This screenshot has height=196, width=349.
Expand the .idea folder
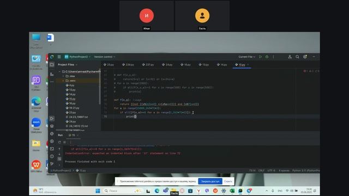[63, 76]
